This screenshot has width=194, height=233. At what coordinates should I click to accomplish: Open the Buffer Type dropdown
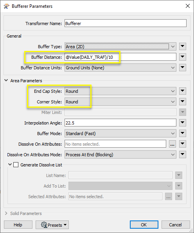coord(120,47)
